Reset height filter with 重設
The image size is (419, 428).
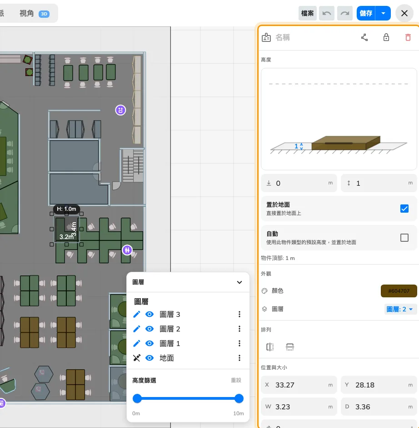(x=236, y=380)
